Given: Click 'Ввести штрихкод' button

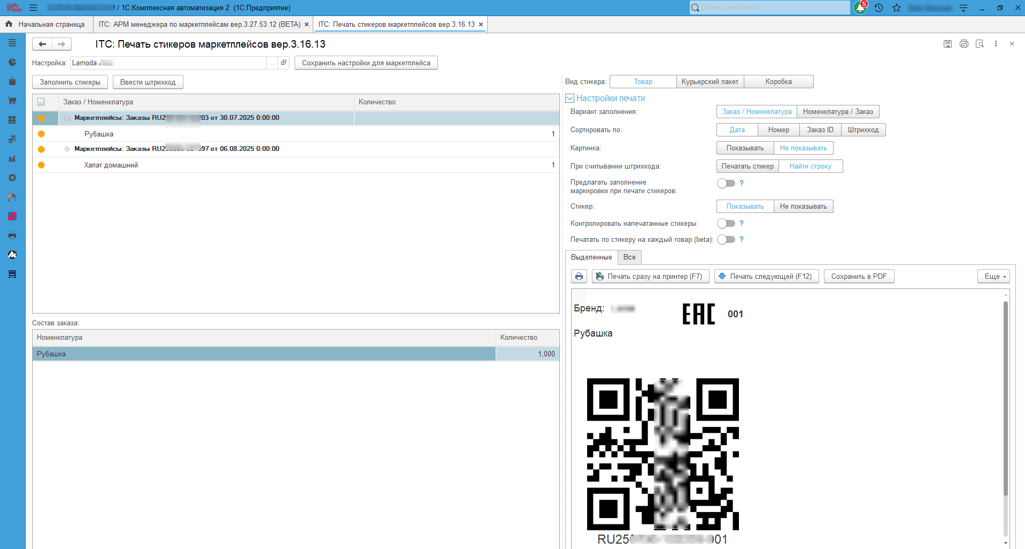Looking at the screenshot, I should click(x=148, y=82).
